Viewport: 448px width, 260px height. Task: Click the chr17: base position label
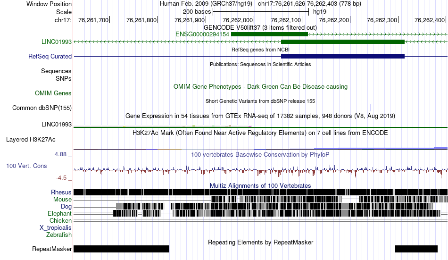point(63,20)
